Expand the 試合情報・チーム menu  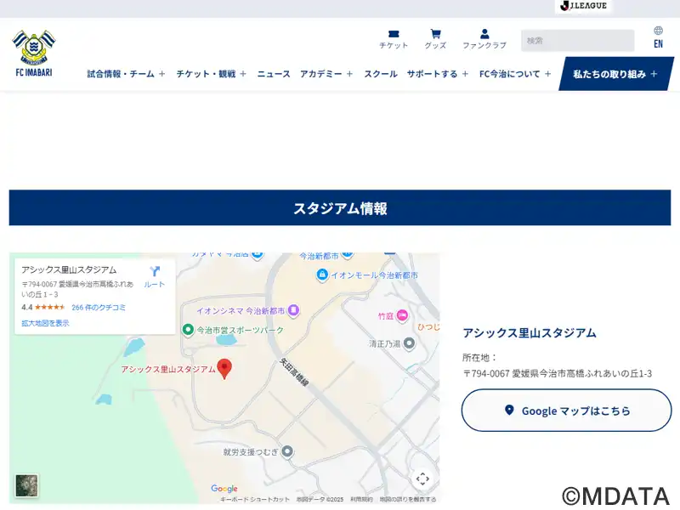pos(126,74)
